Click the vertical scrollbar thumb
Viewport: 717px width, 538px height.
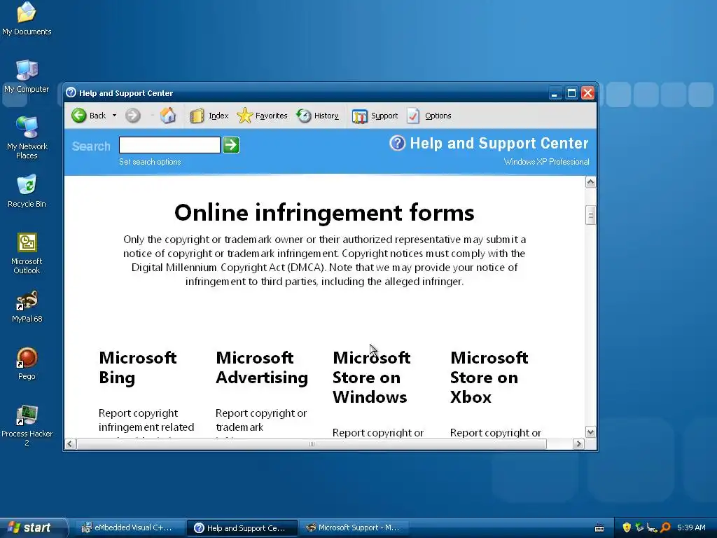590,215
